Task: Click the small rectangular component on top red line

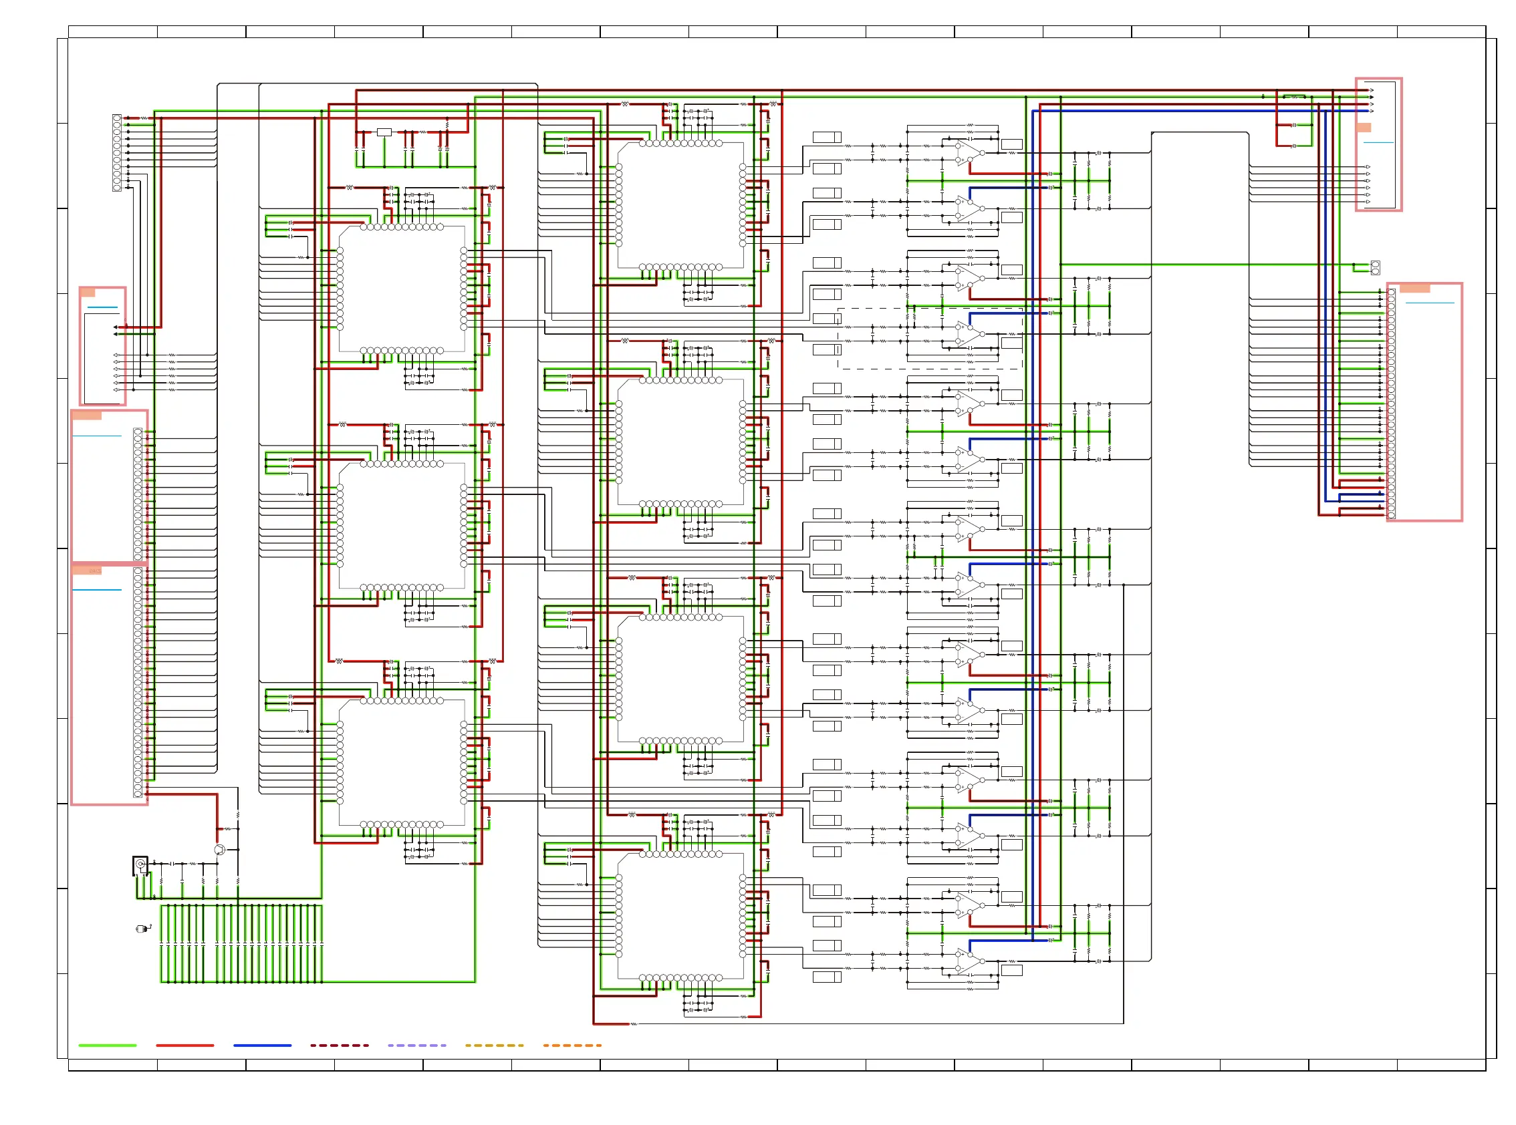Action: point(384,132)
